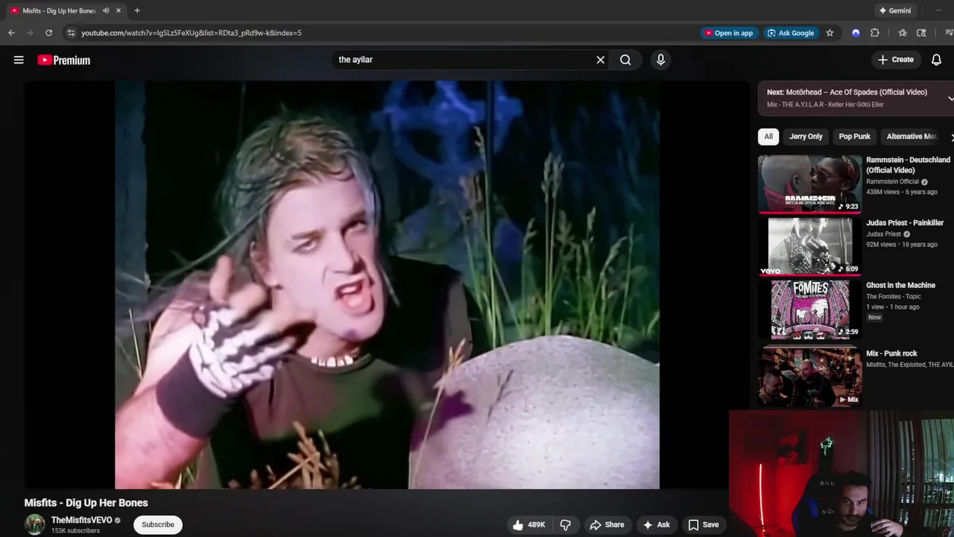The height and width of the screenshot is (537, 954).
Task: Open Judas Priest Painkiller thumbnail
Action: [810, 246]
